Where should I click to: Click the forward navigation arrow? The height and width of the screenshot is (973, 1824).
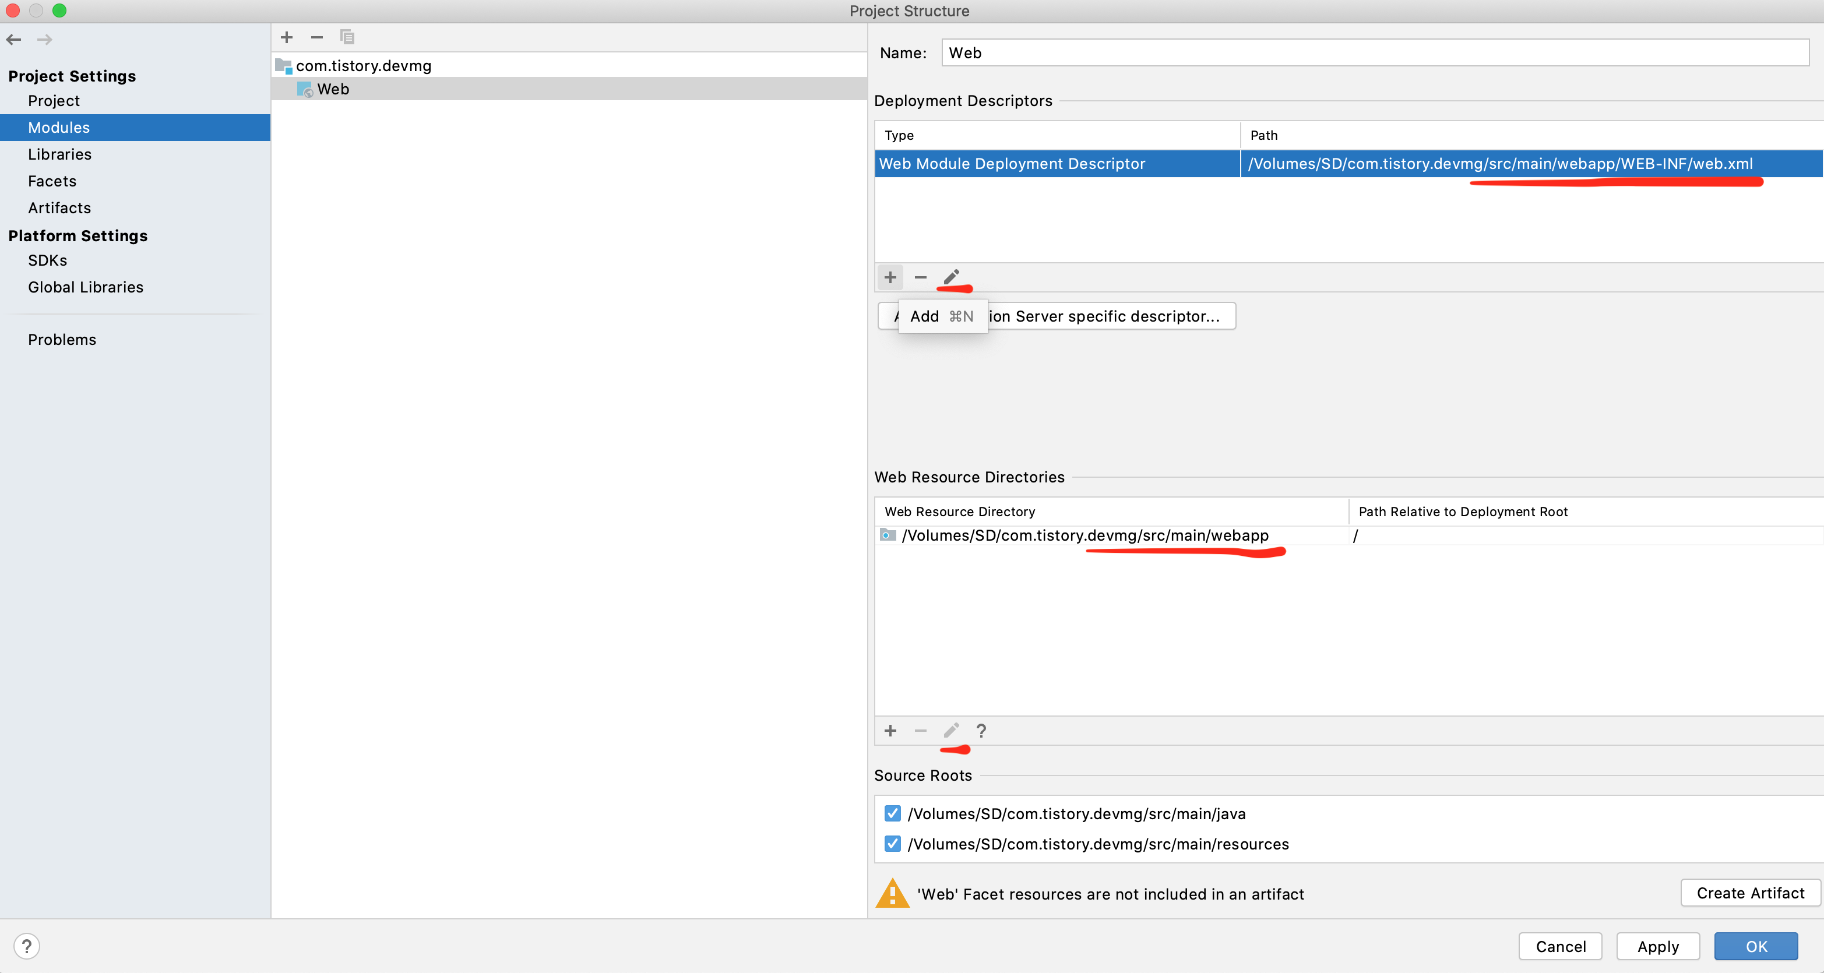(45, 40)
